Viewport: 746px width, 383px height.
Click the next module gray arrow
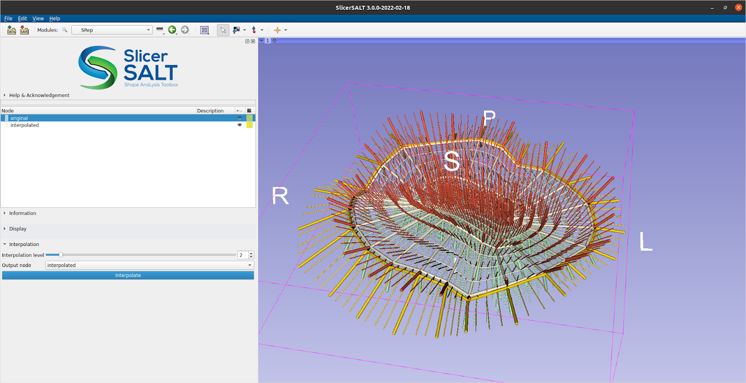(185, 30)
